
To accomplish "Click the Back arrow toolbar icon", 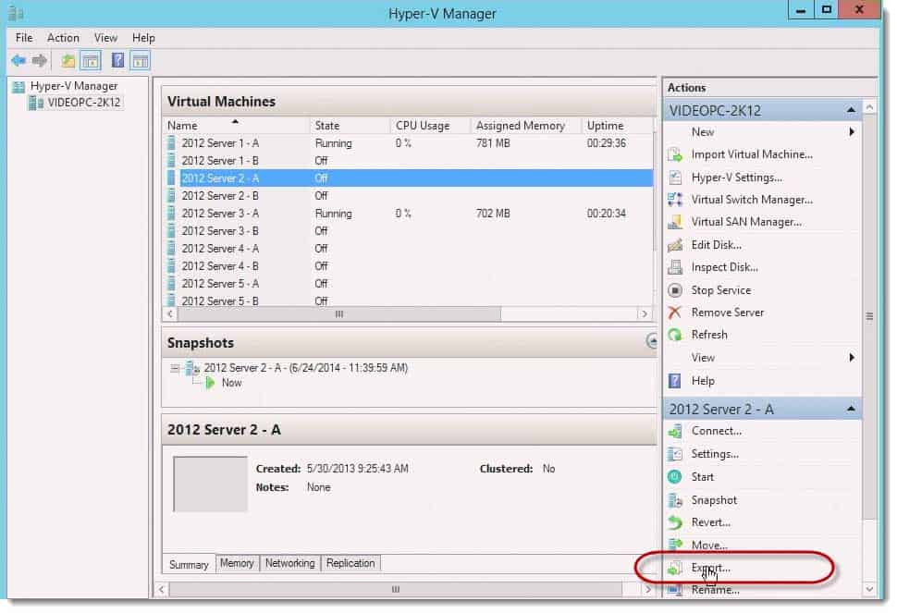I will pyautogui.click(x=18, y=60).
